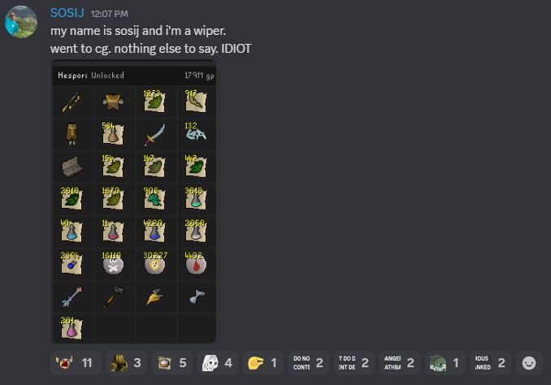Click the death rune stack 16118
Viewport: 551px width, 385px height.
(113, 262)
